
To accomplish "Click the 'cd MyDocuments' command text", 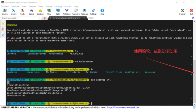I will [84, 62].
